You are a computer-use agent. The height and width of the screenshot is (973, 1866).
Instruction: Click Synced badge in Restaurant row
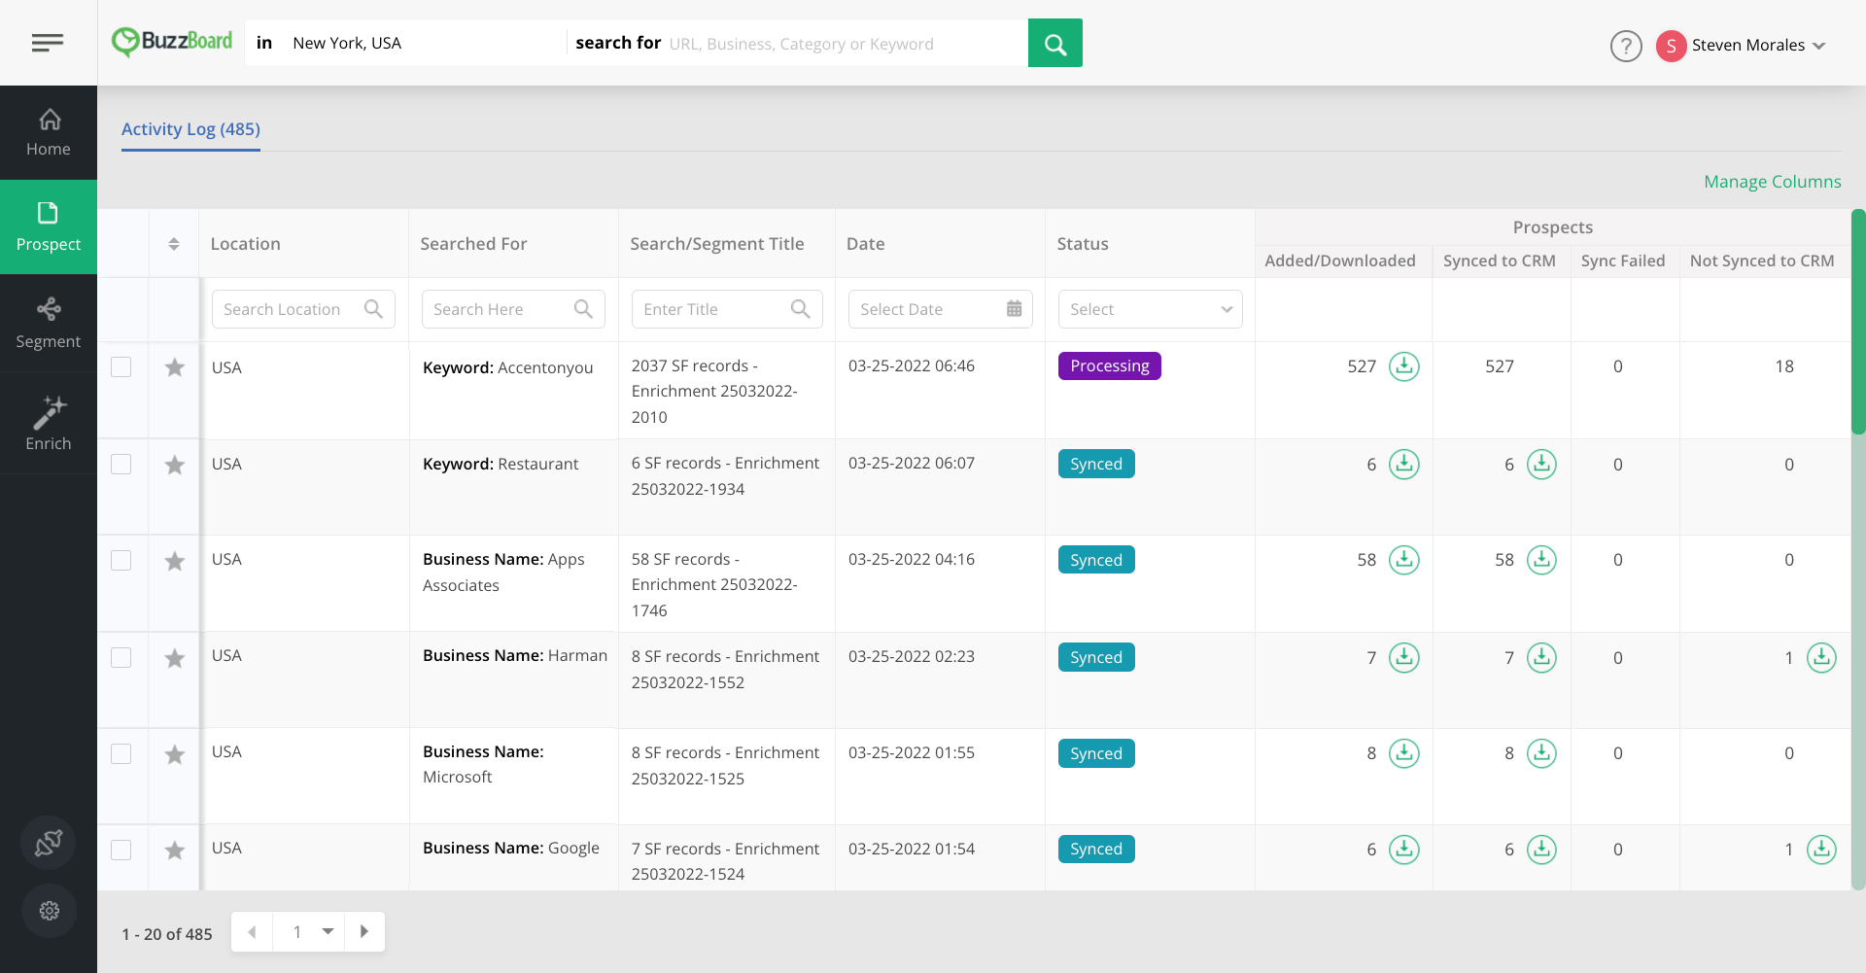click(1096, 464)
